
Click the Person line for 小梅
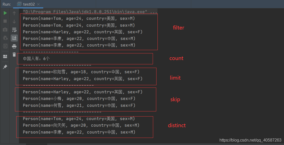coord(79,99)
